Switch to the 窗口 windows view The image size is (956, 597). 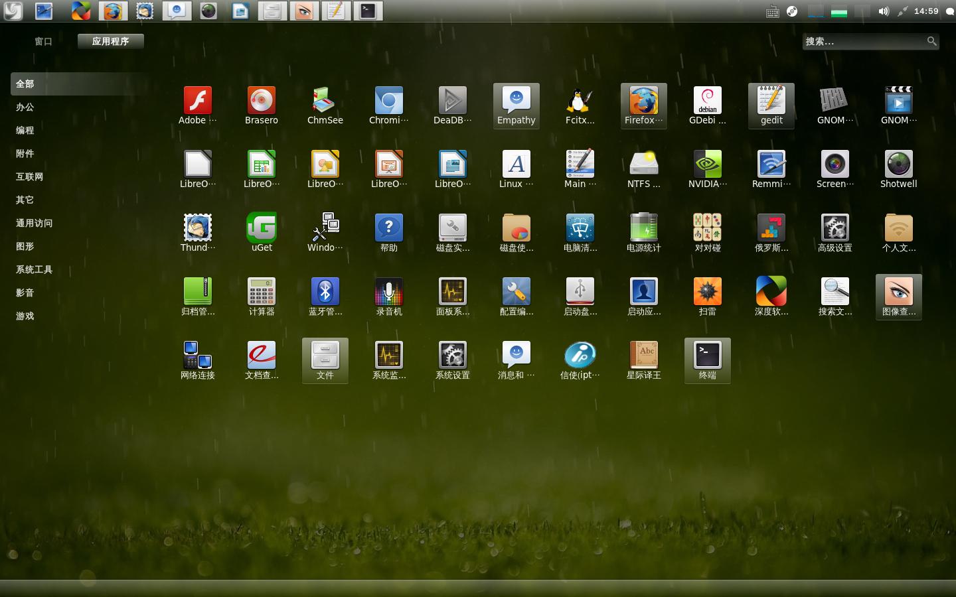(43, 41)
